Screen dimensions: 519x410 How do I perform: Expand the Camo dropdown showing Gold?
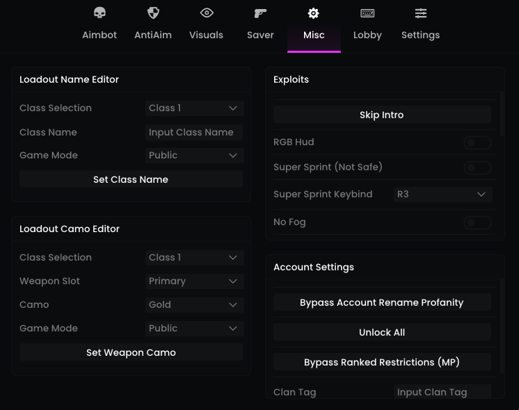click(x=194, y=305)
